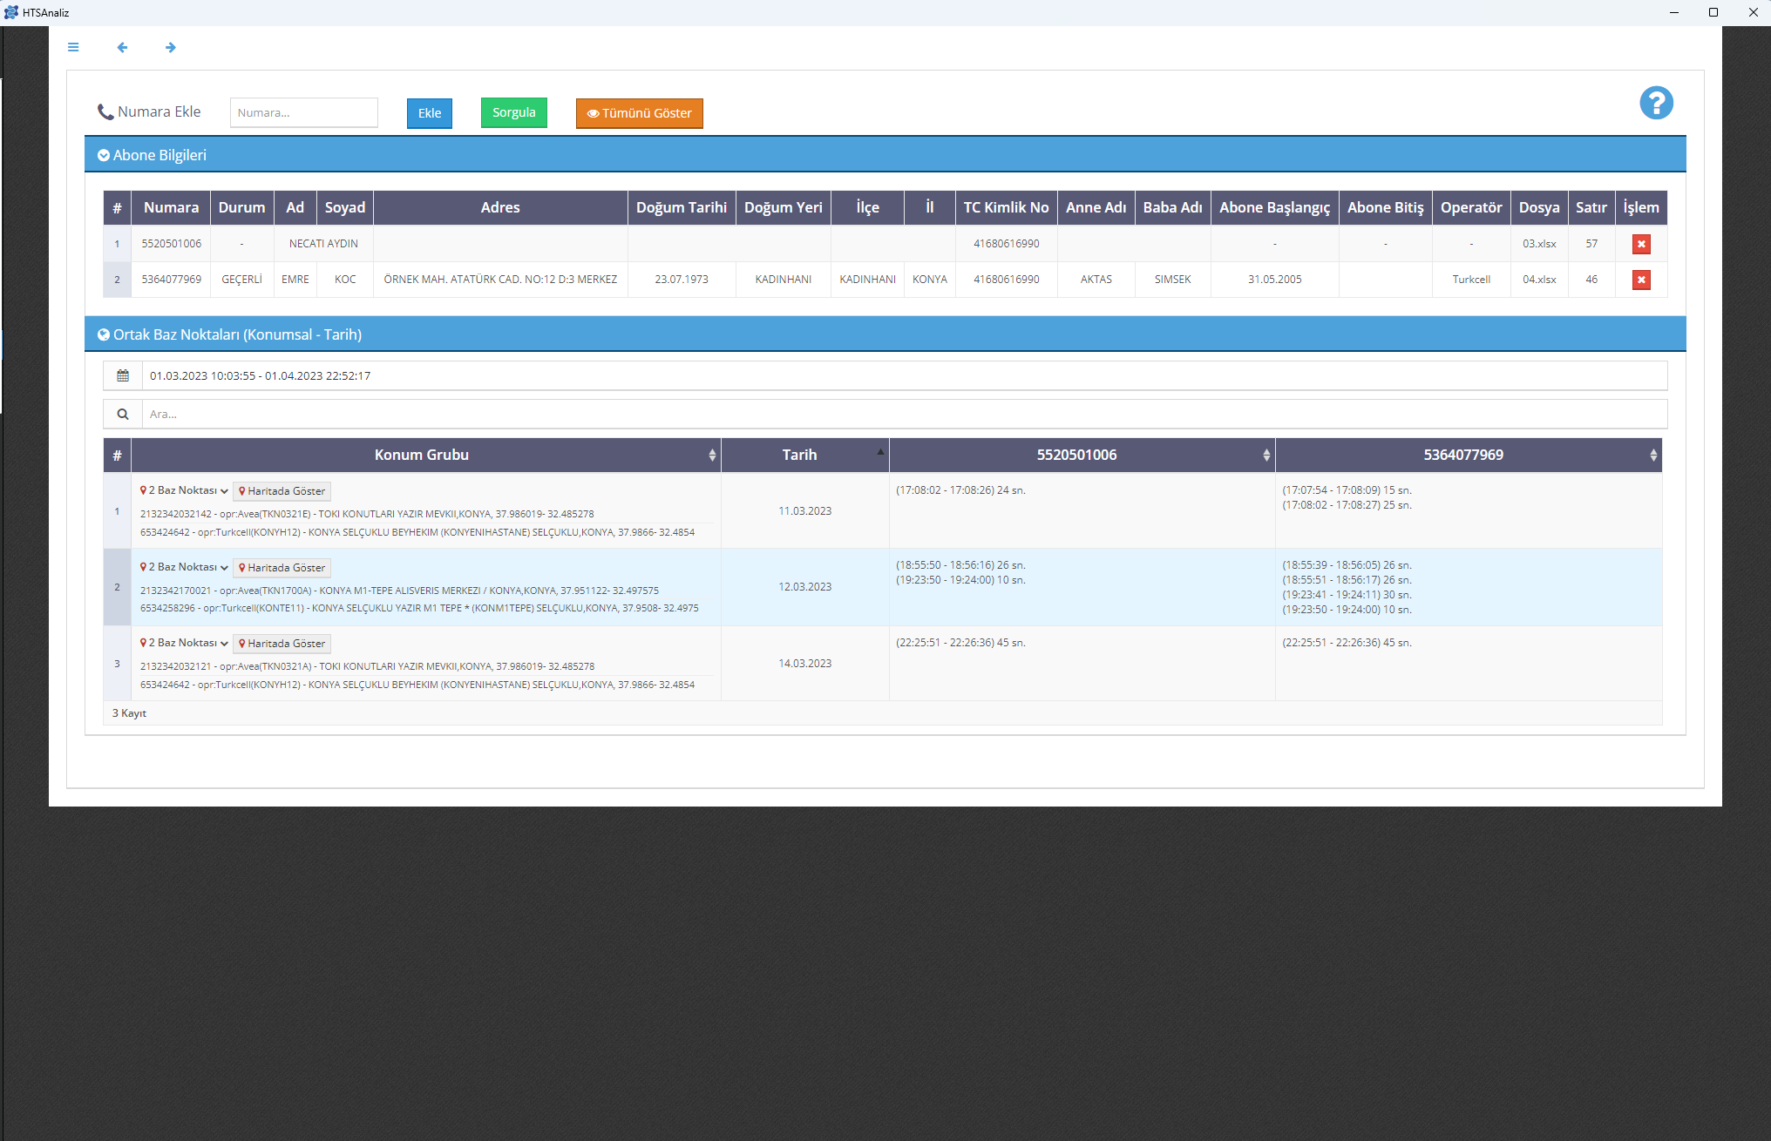
Task: Click the Ara search field
Action: click(905, 414)
